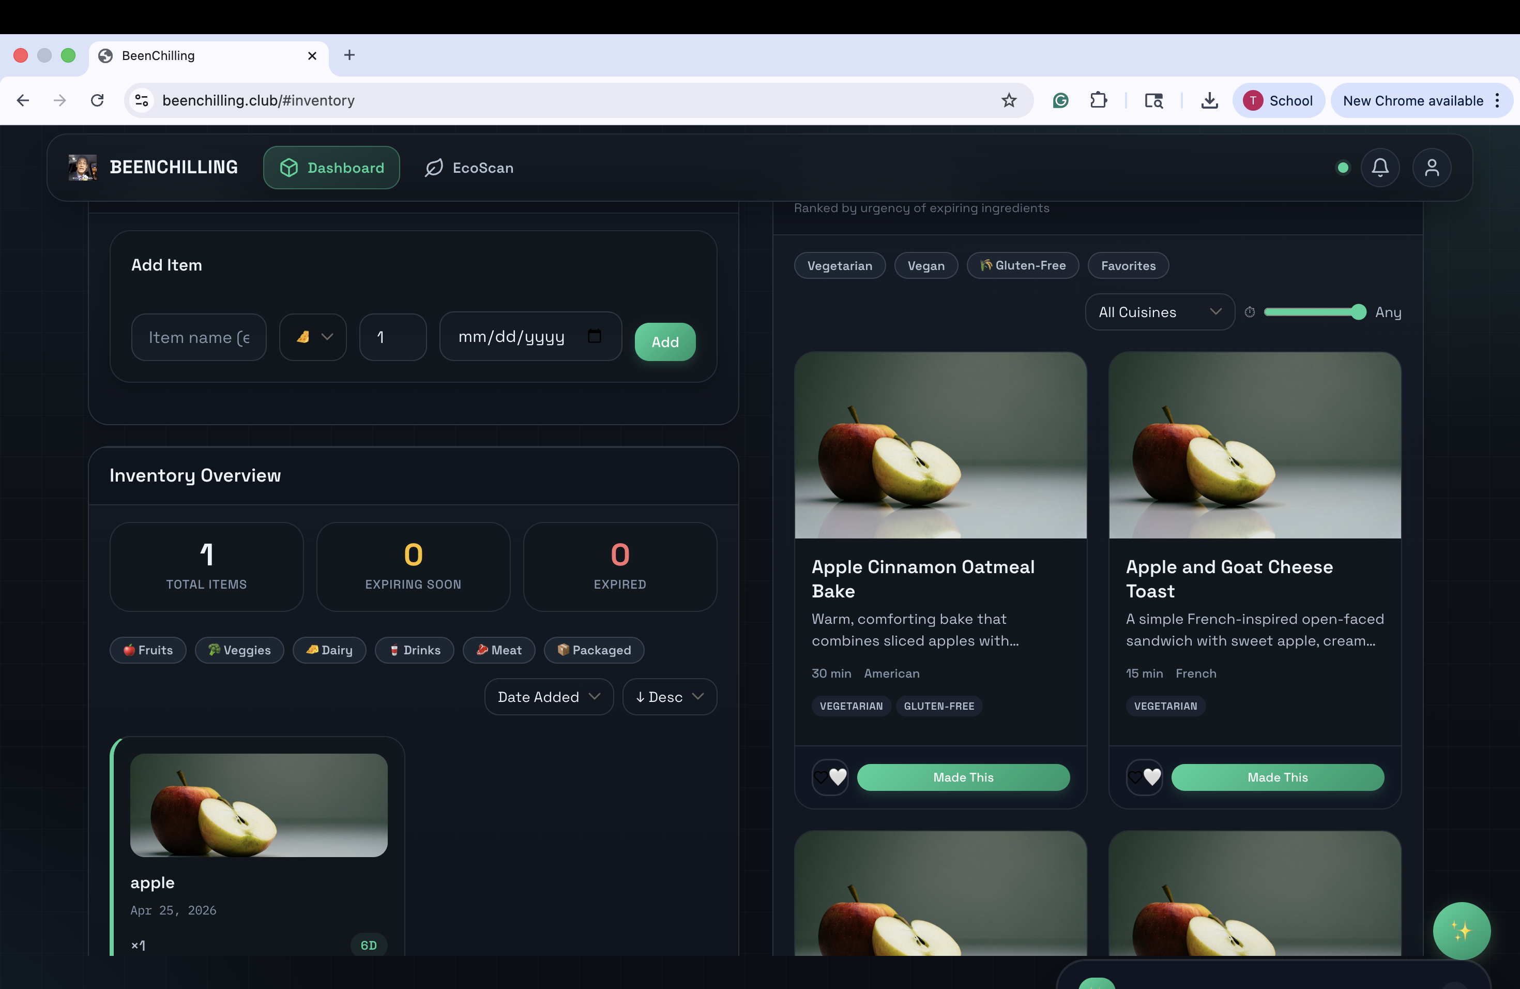Open the calendar picker in date field
The width and height of the screenshot is (1520, 989).
[x=594, y=336]
